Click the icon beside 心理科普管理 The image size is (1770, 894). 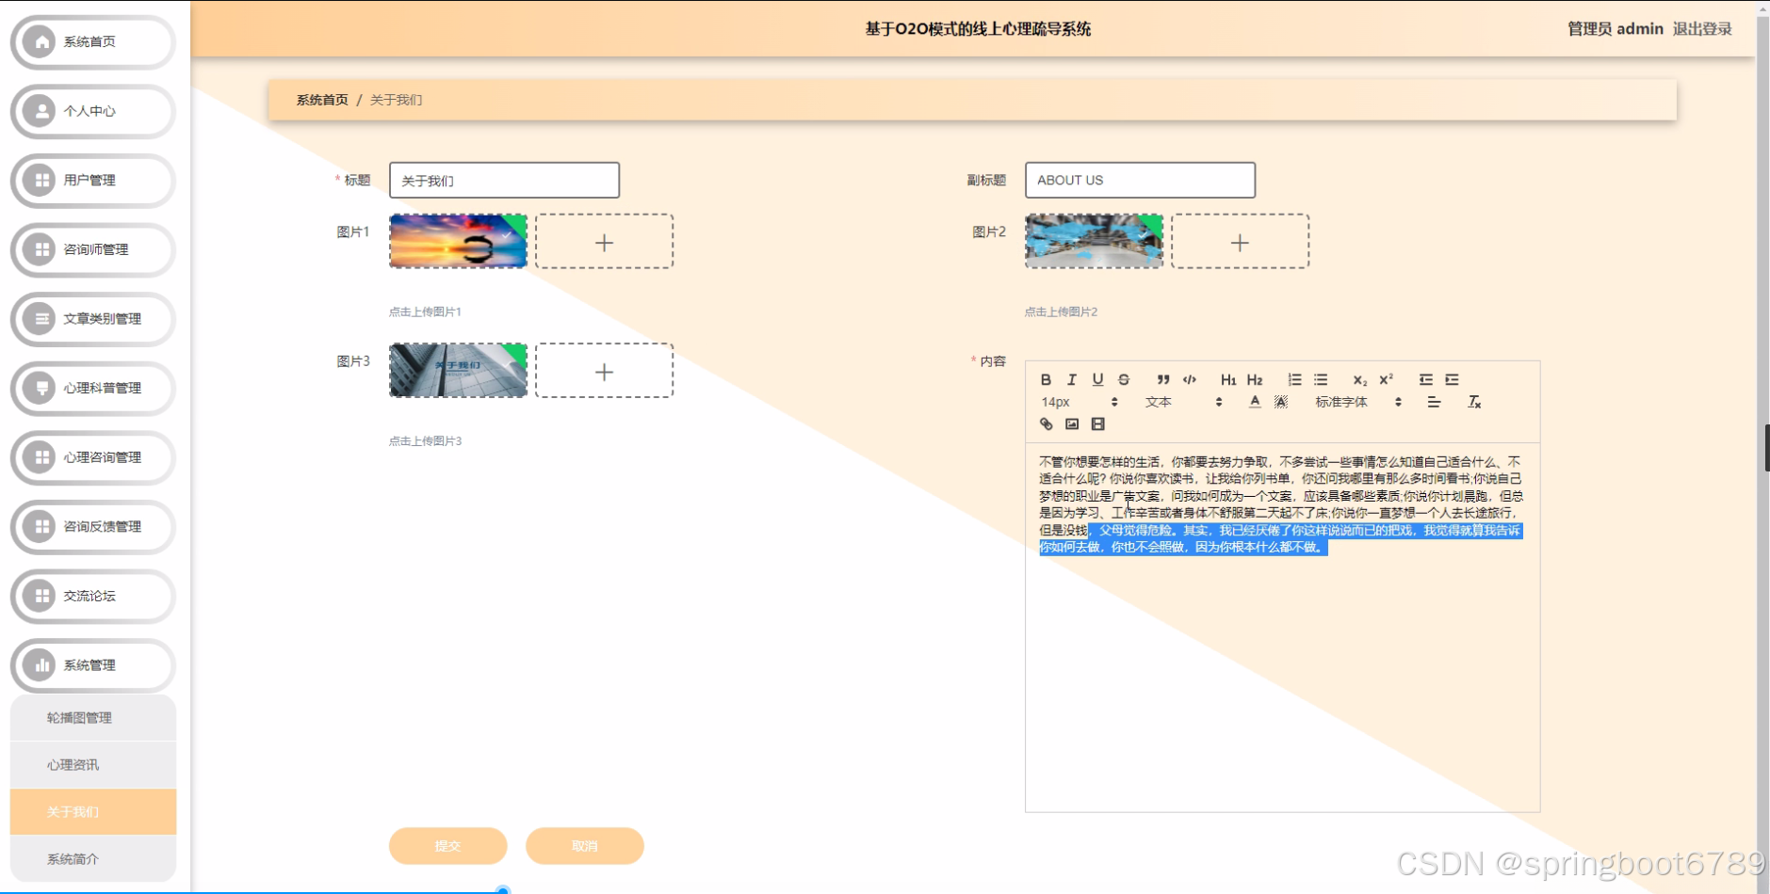tap(40, 388)
